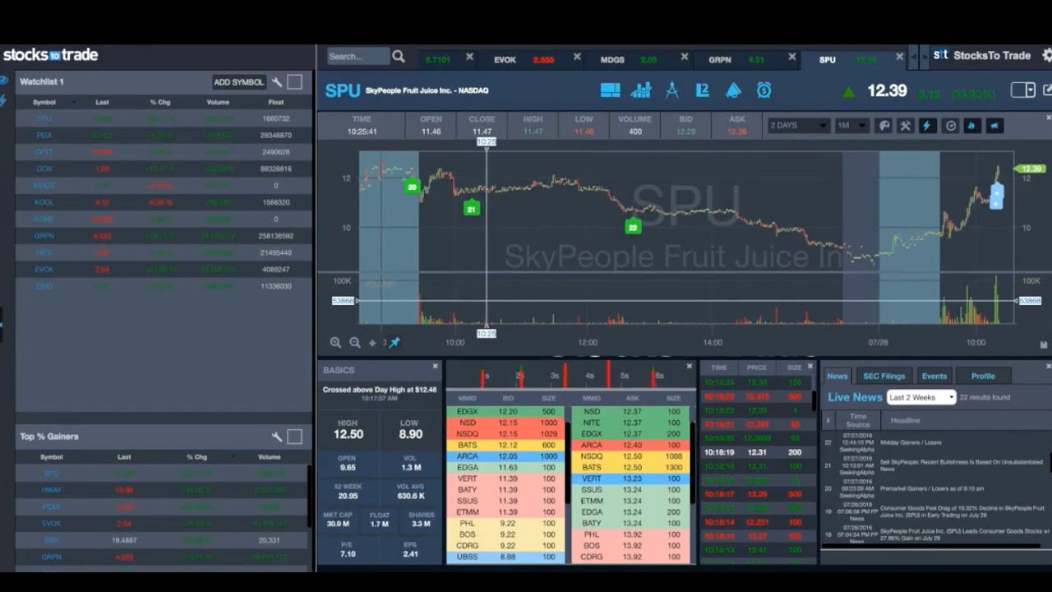1052x592 pixels.
Task: Select the drawing compass tool icon
Action: (x=671, y=90)
